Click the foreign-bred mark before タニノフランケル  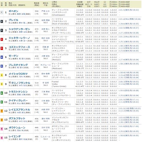click(10, 83)
